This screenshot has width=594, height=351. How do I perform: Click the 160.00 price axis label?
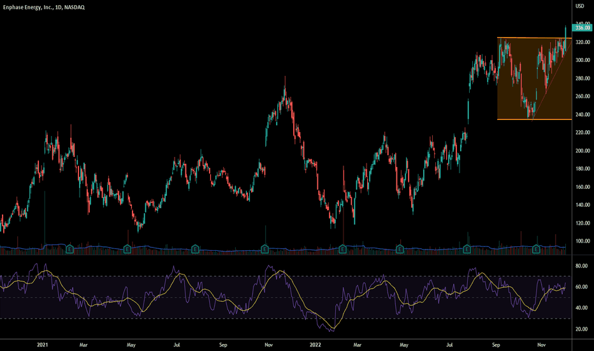coord(583,187)
